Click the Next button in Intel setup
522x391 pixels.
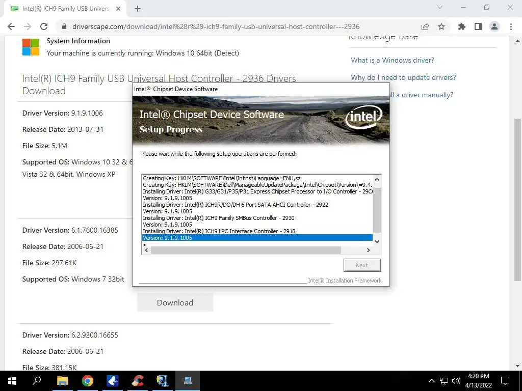362,265
